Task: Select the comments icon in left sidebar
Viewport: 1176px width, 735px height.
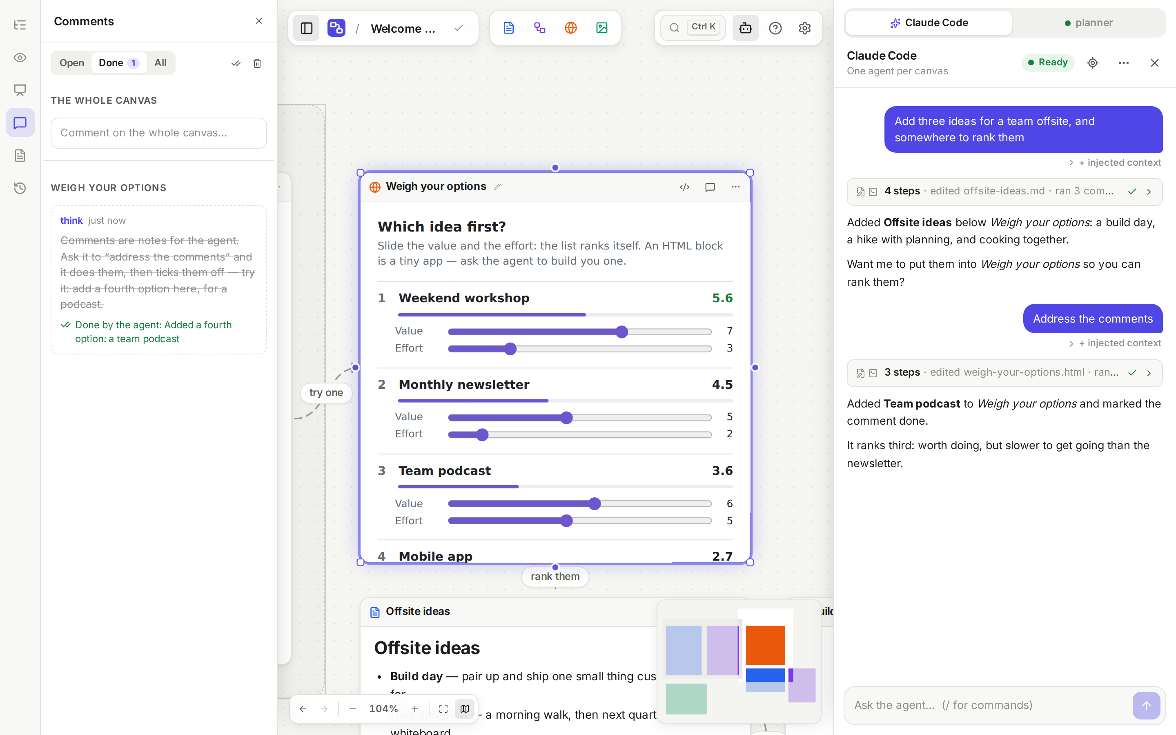Action: point(20,122)
